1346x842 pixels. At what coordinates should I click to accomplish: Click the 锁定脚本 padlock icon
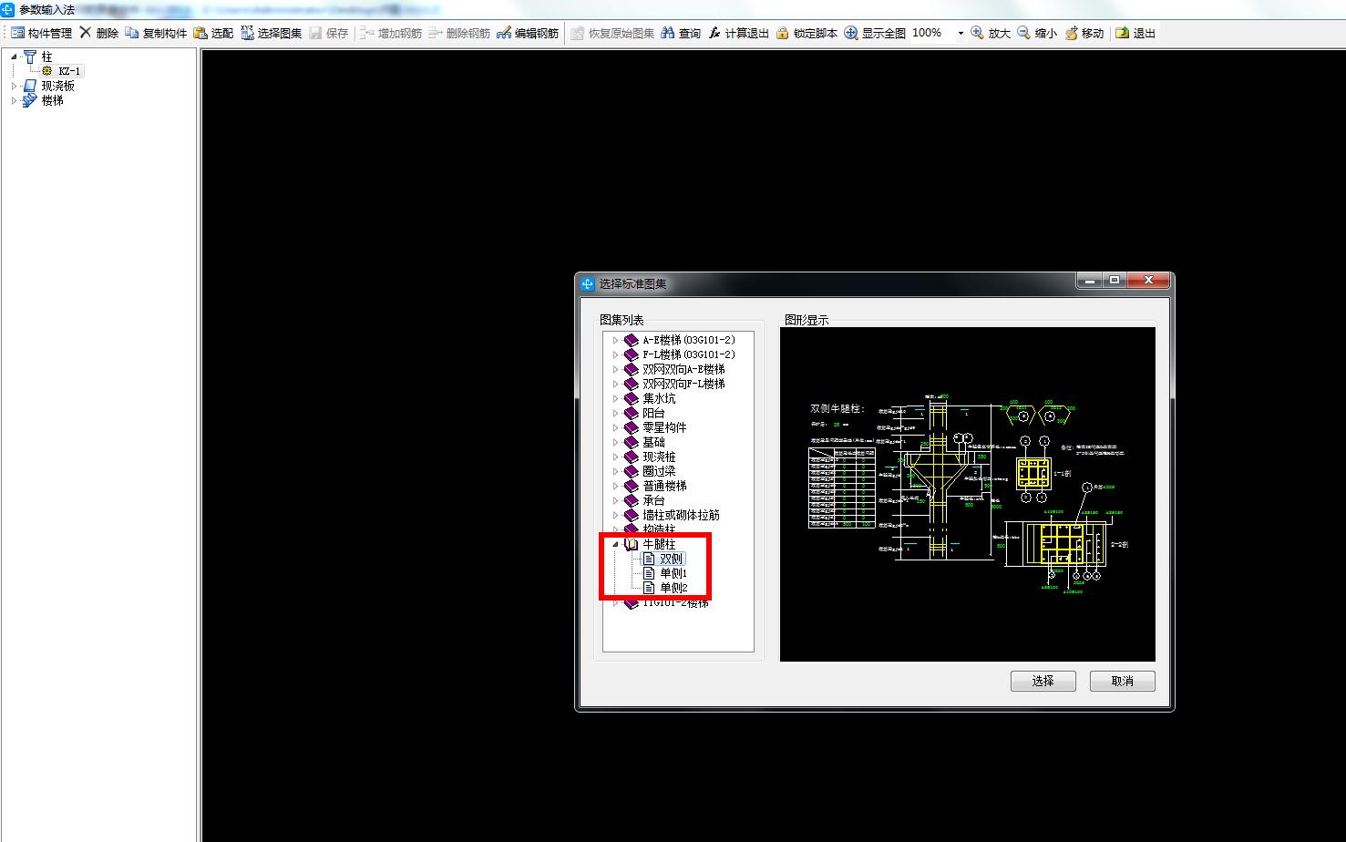point(782,33)
